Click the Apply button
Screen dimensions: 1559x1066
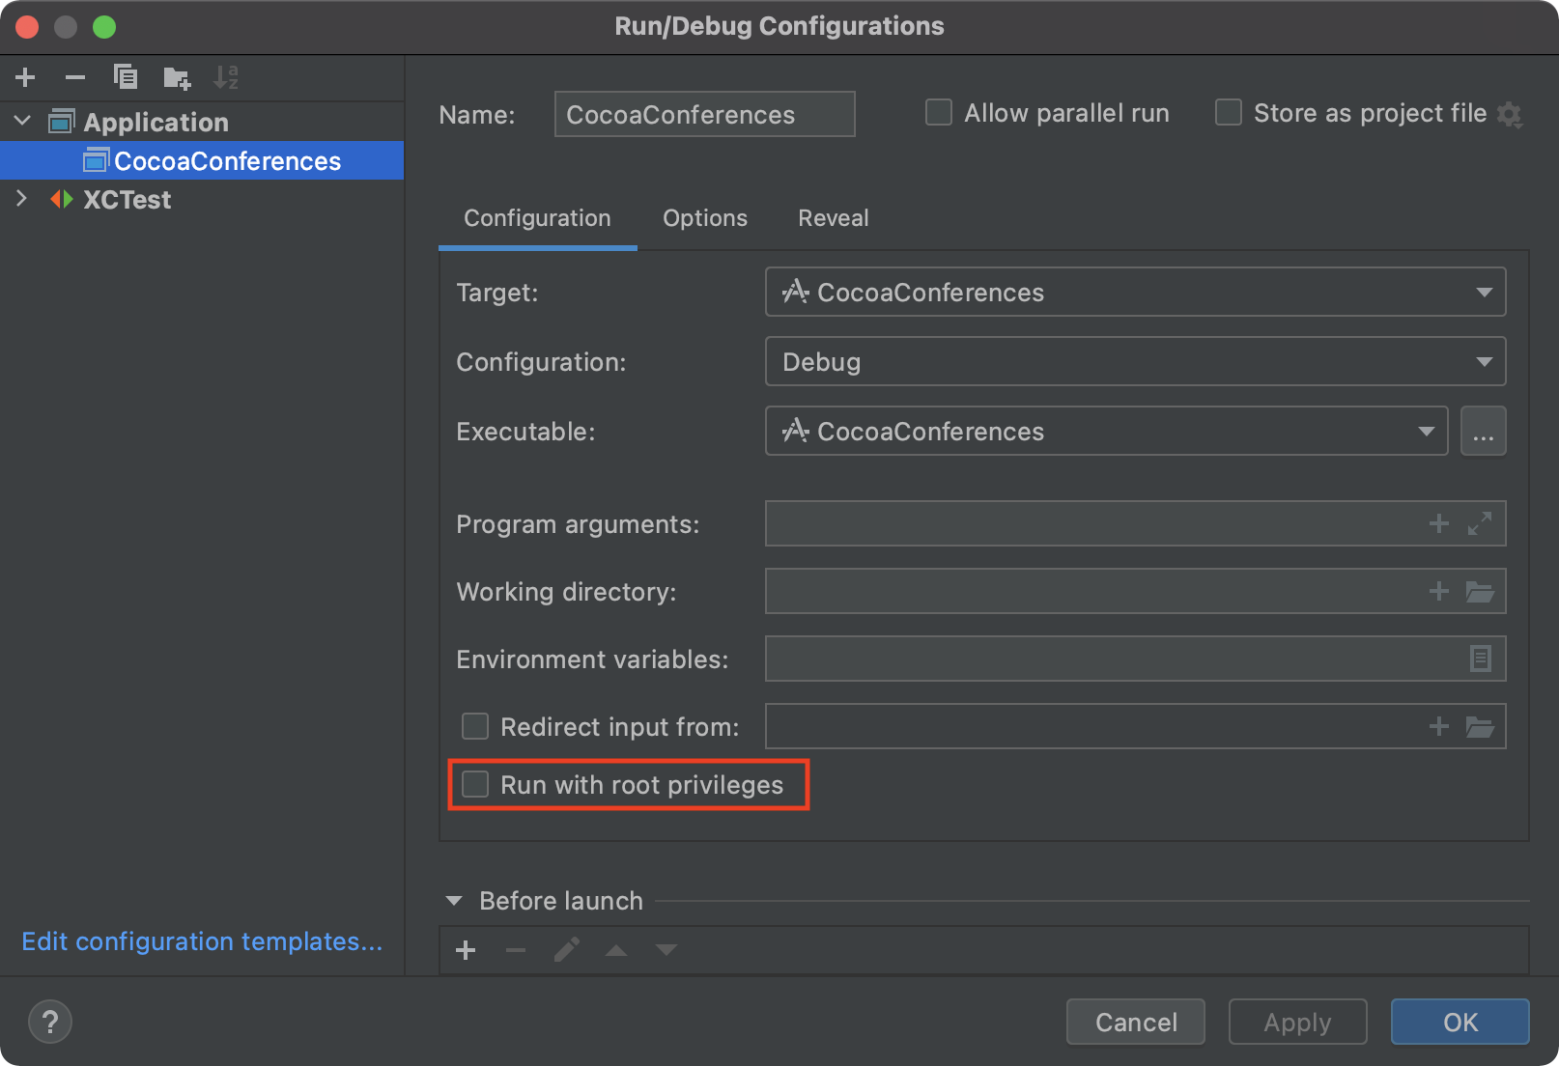pyautogui.click(x=1297, y=1022)
